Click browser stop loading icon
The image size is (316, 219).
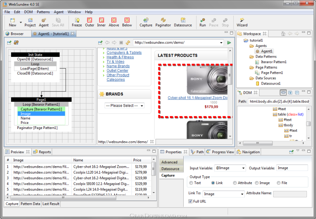click(121, 43)
